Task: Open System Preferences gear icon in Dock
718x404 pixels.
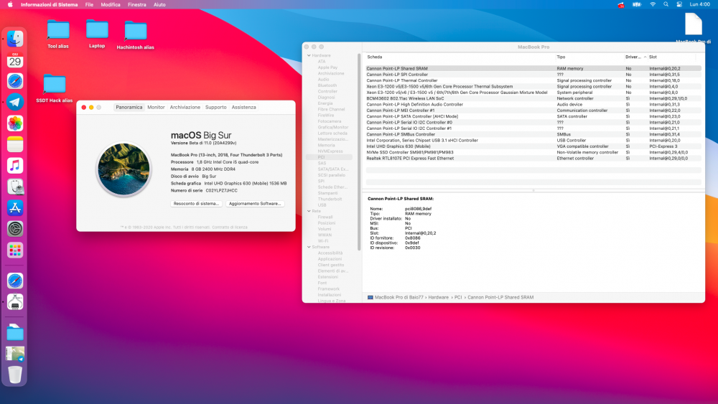Action: point(14,229)
